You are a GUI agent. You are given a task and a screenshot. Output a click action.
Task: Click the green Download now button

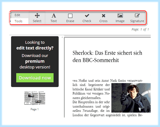[35, 78]
